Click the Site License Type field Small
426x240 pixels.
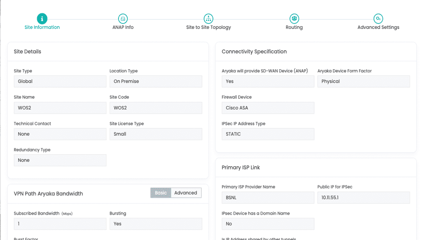coord(156,134)
